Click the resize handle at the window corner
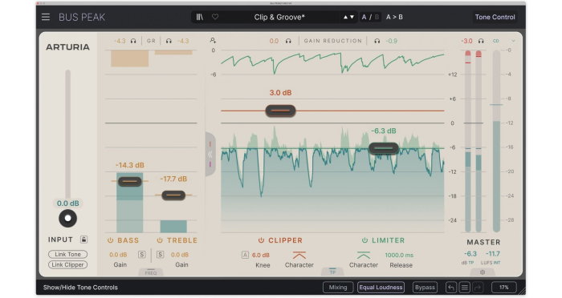This screenshot has width=562, height=298. tap(522, 291)
